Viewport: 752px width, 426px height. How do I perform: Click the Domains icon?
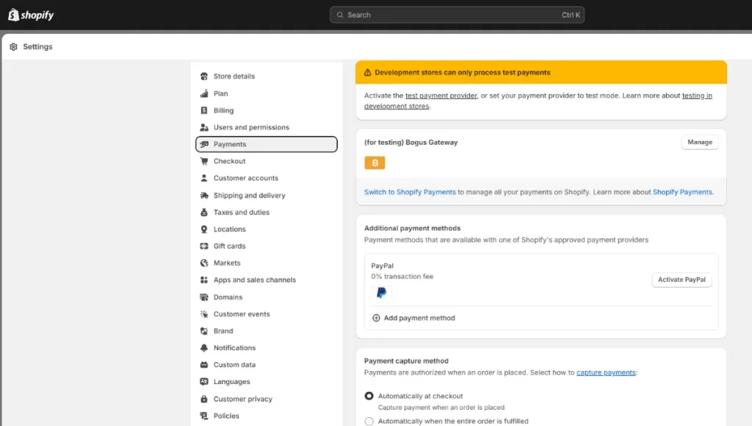click(204, 297)
